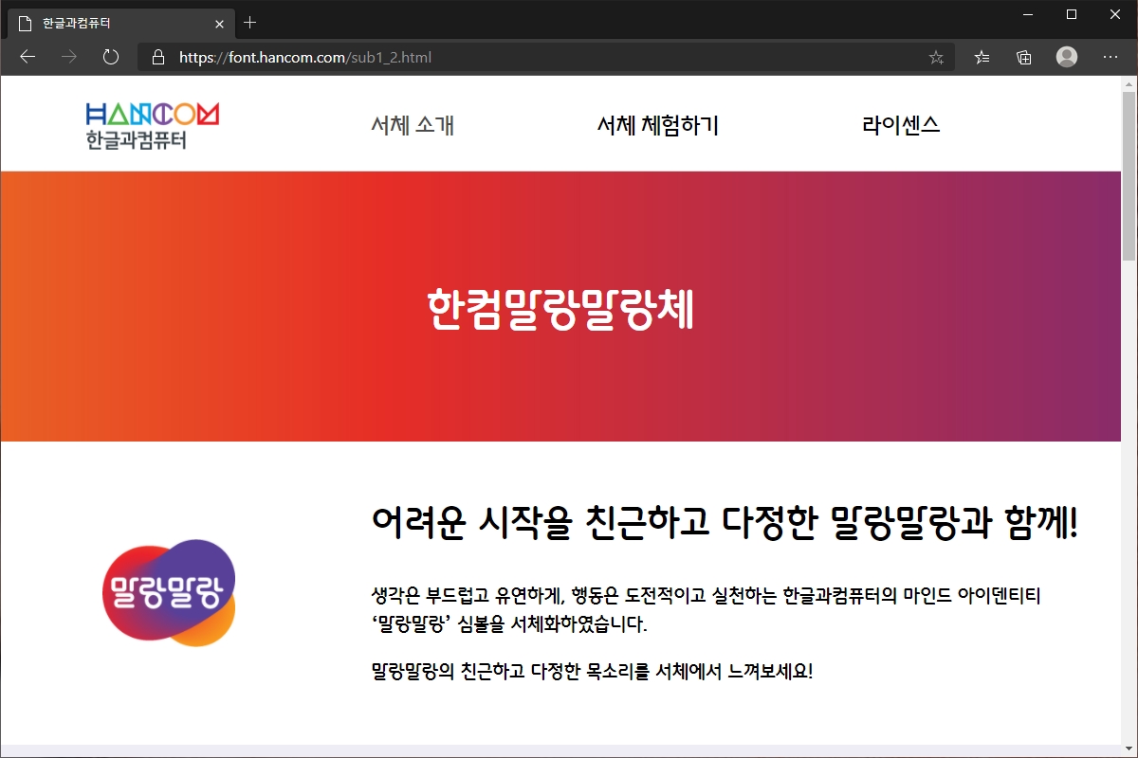This screenshot has width=1138, height=758.
Task: Click the lock icon in address bar
Action: (158, 57)
